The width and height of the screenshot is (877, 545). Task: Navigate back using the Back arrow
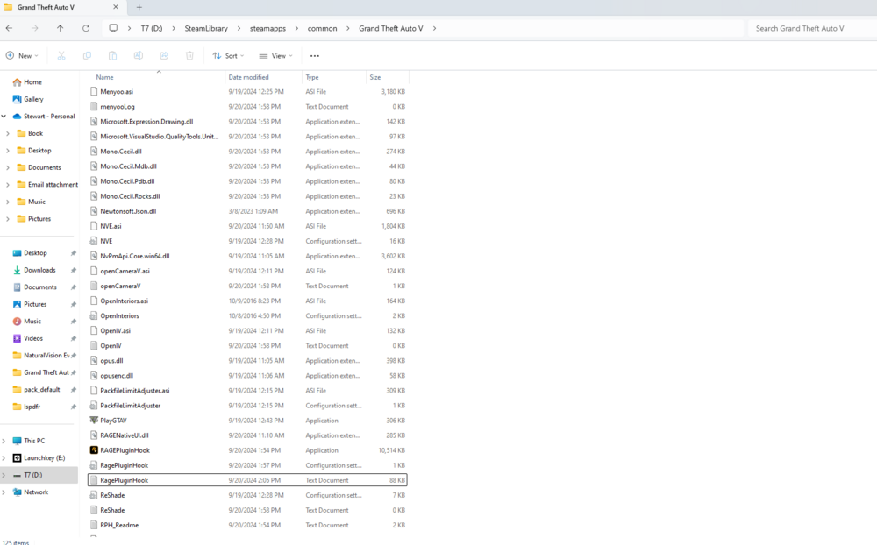coord(9,28)
